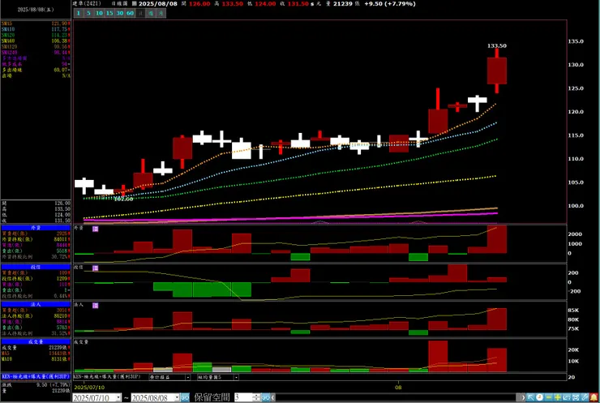Switch to the monthly (月) chart button

pyautogui.click(x=161, y=13)
